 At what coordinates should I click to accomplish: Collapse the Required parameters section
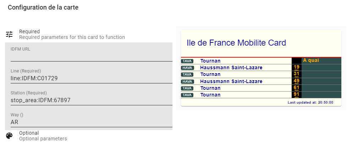point(88,34)
